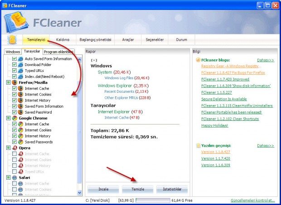The height and width of the screenshot is (205, 281).
Task: Click the Internet Explorer icon beside Download Folder
Action: click(20, 65)
